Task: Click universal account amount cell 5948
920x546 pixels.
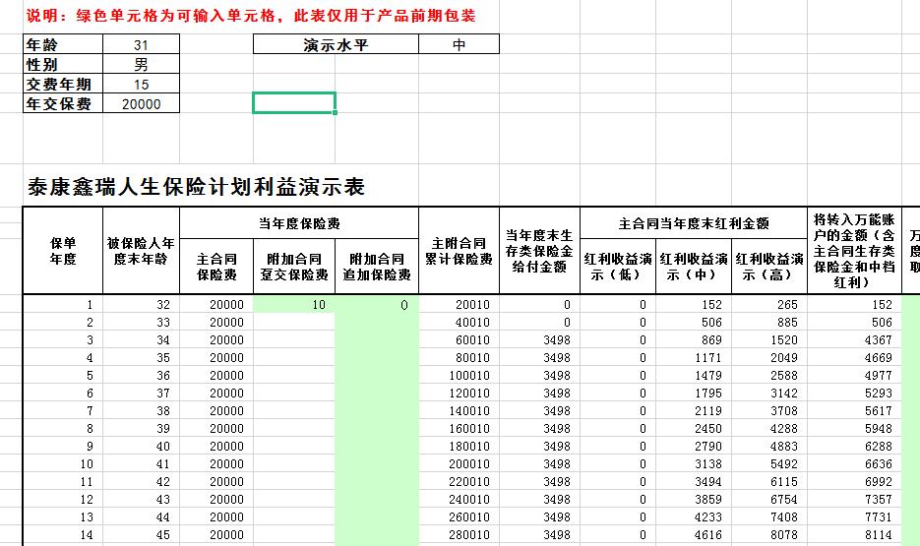Action: pos(854,428)
